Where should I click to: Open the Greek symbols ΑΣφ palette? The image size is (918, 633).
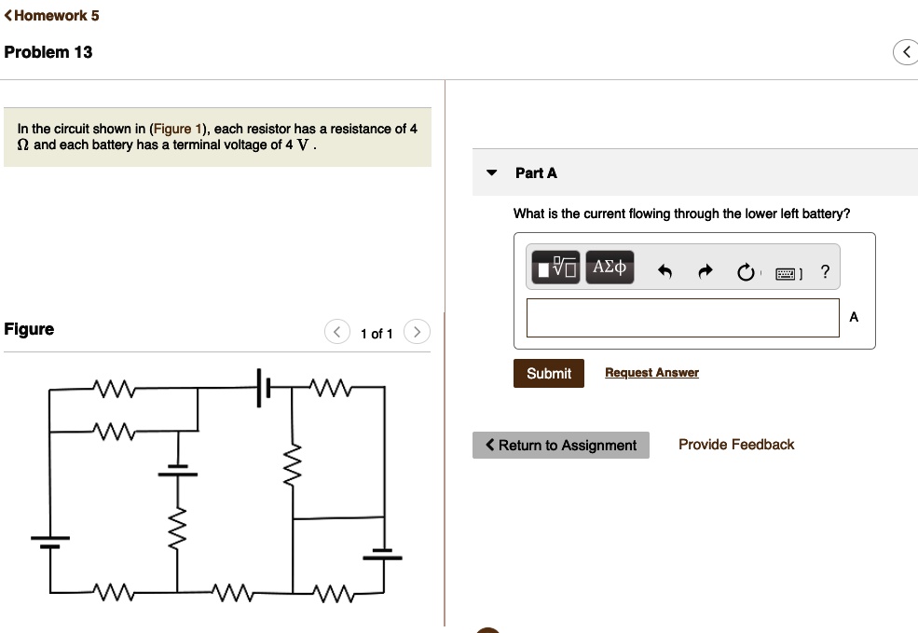click(x=610, y=267)
